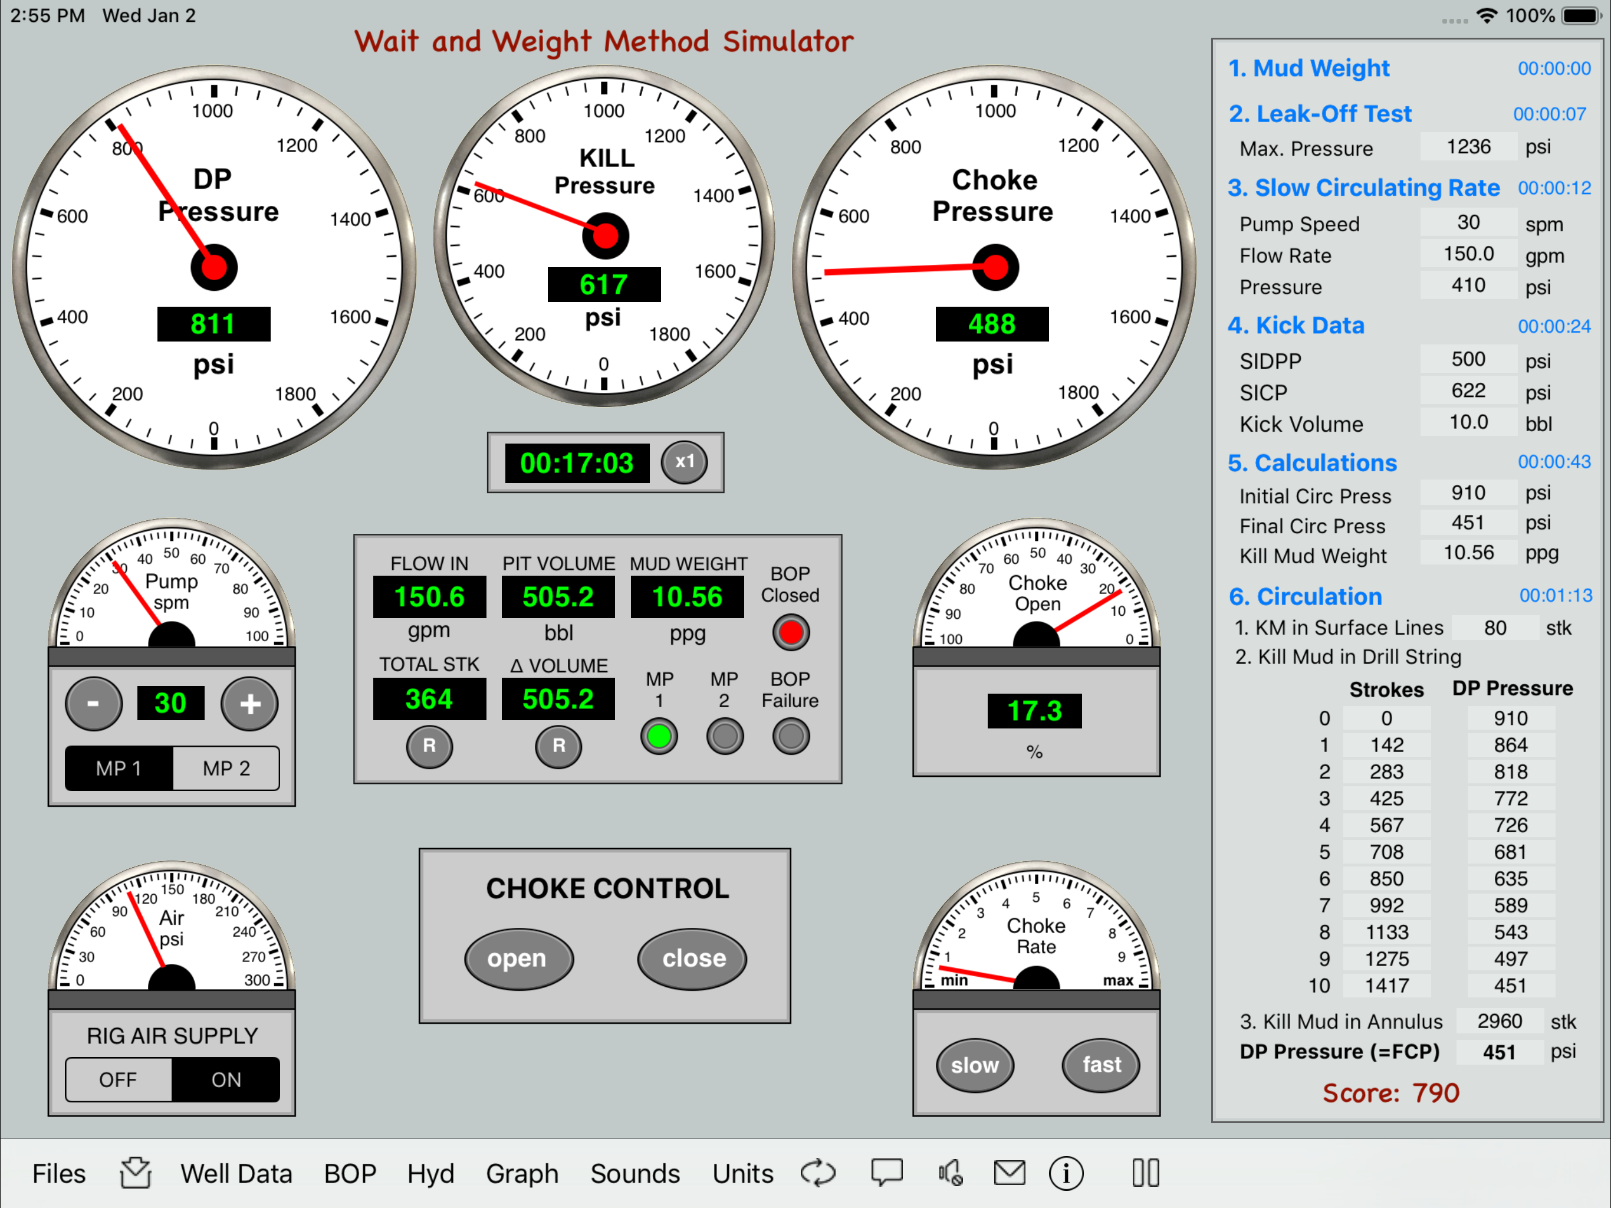Select the MP 2 pump toggle
This screenshot has height=1208, width=1611.
point(225,767)
